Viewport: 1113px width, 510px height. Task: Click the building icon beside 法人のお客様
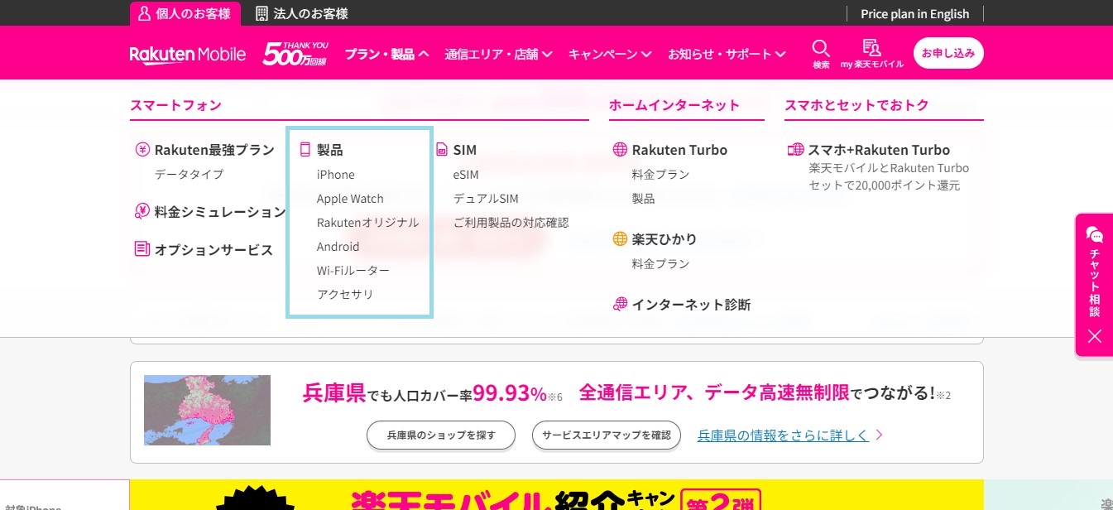pyautogui.click(x=262, y=13)
